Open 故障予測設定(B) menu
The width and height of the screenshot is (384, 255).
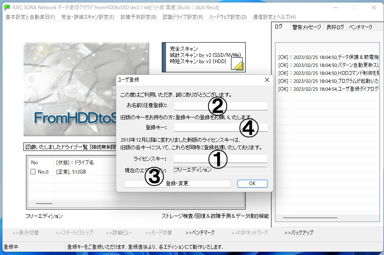138,17
